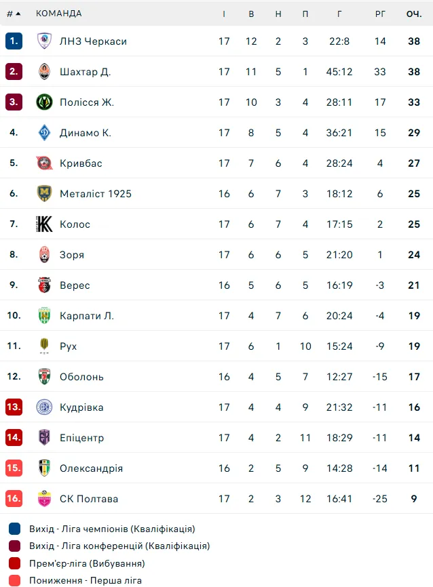Viewport: 433px width, 587px height.
Task: Sort table by ОЧ. points header
Action: pos(414,14)
